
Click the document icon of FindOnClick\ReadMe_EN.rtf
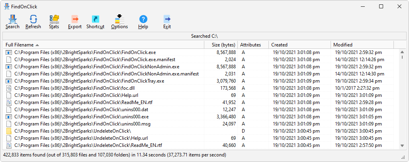[x=9, y=102]
